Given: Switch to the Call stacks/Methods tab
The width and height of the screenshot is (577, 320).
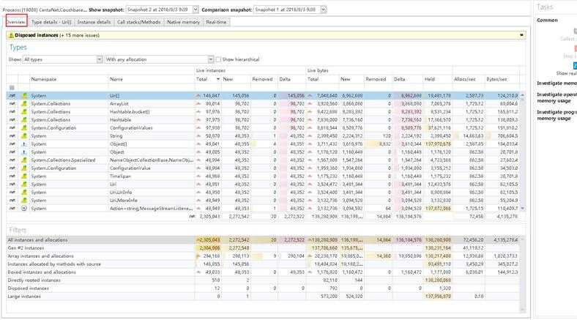Looking at the screenshot, I should coord(138,23).
